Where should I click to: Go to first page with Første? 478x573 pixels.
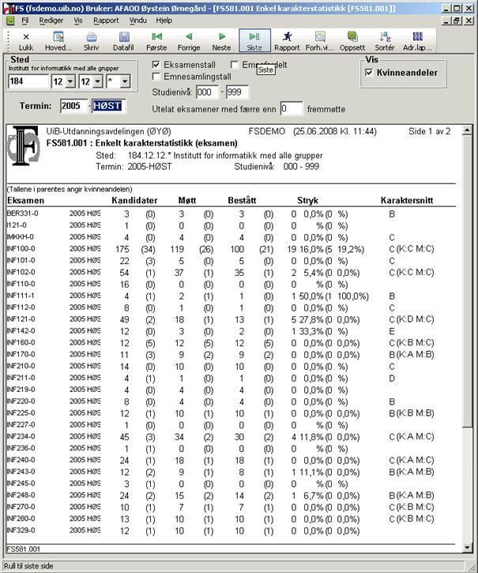[x=156, y=41]
